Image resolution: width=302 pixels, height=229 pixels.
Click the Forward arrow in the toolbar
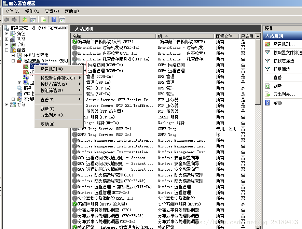point(14,19)
